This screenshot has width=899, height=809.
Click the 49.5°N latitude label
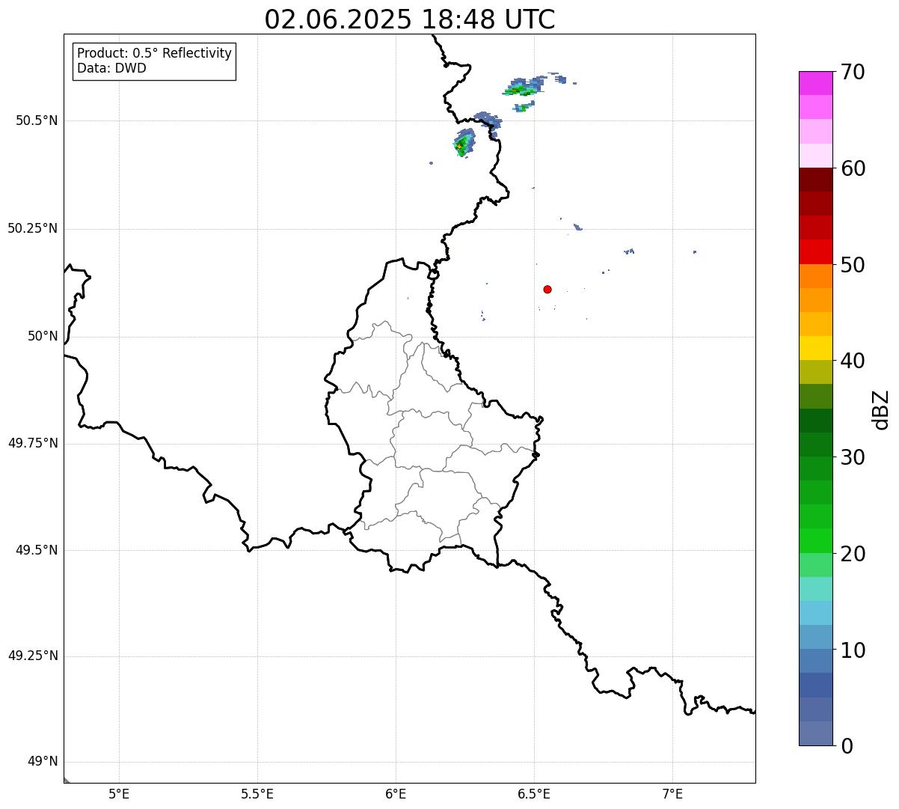(37, 550)
